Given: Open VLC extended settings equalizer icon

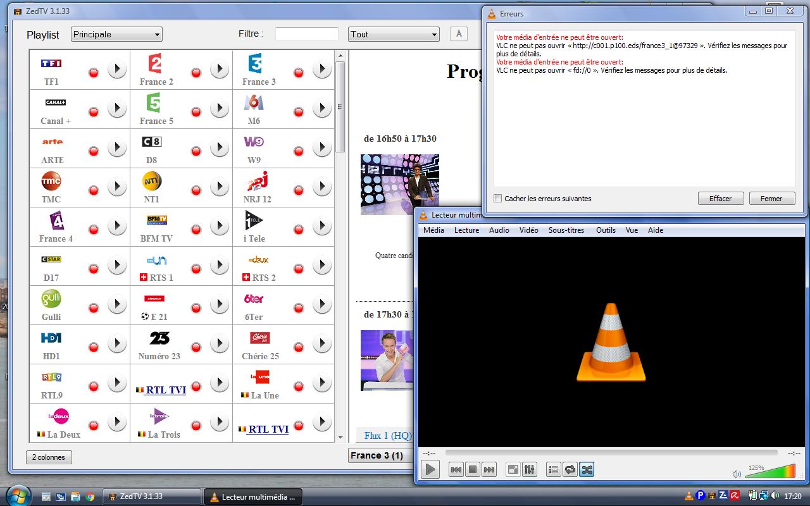Looking at the screenshot, I should (530, 469).
